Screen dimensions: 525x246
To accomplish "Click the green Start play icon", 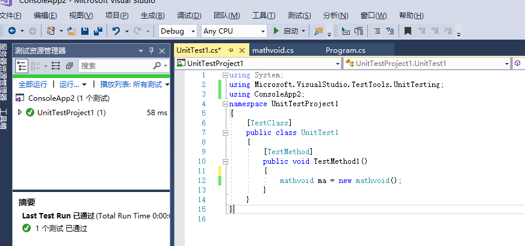I will point(276,31).
